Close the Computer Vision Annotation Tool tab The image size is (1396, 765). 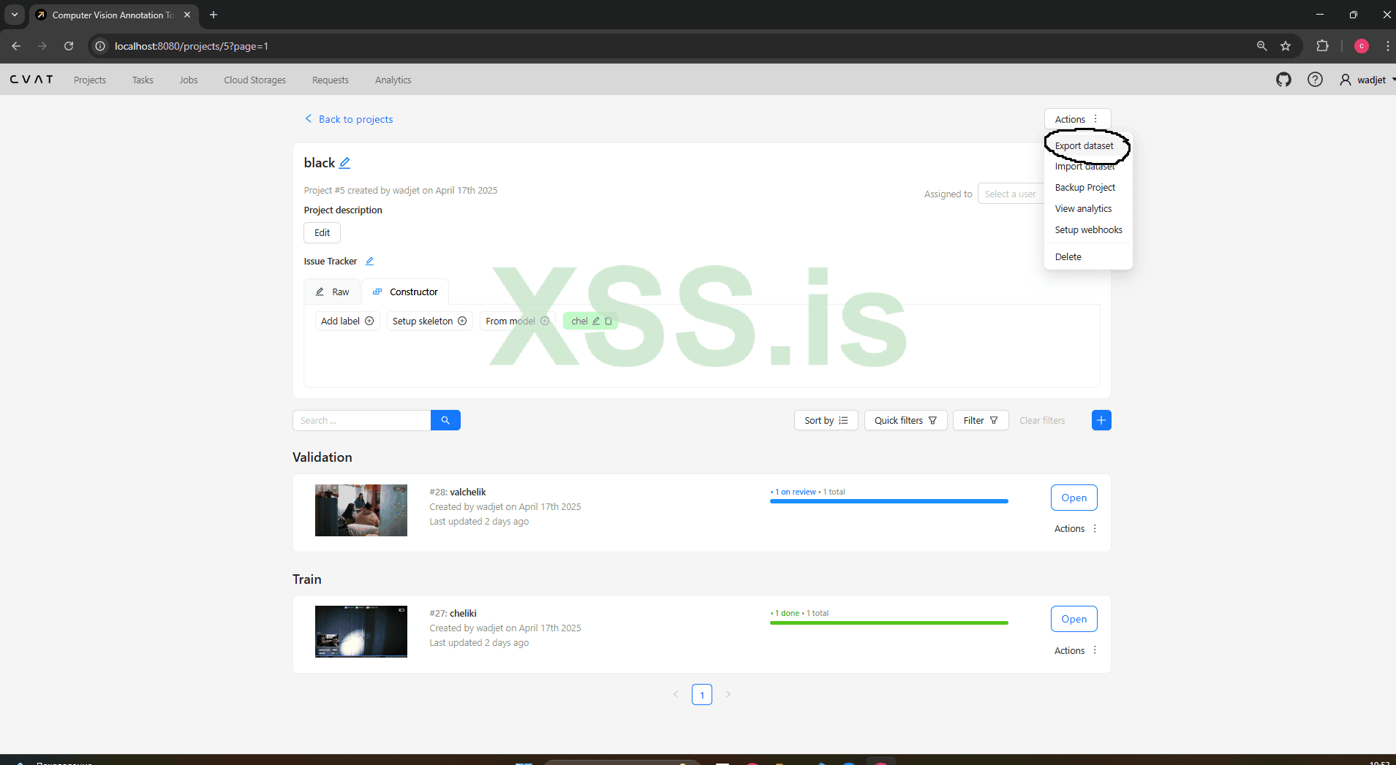coord(187,15)
